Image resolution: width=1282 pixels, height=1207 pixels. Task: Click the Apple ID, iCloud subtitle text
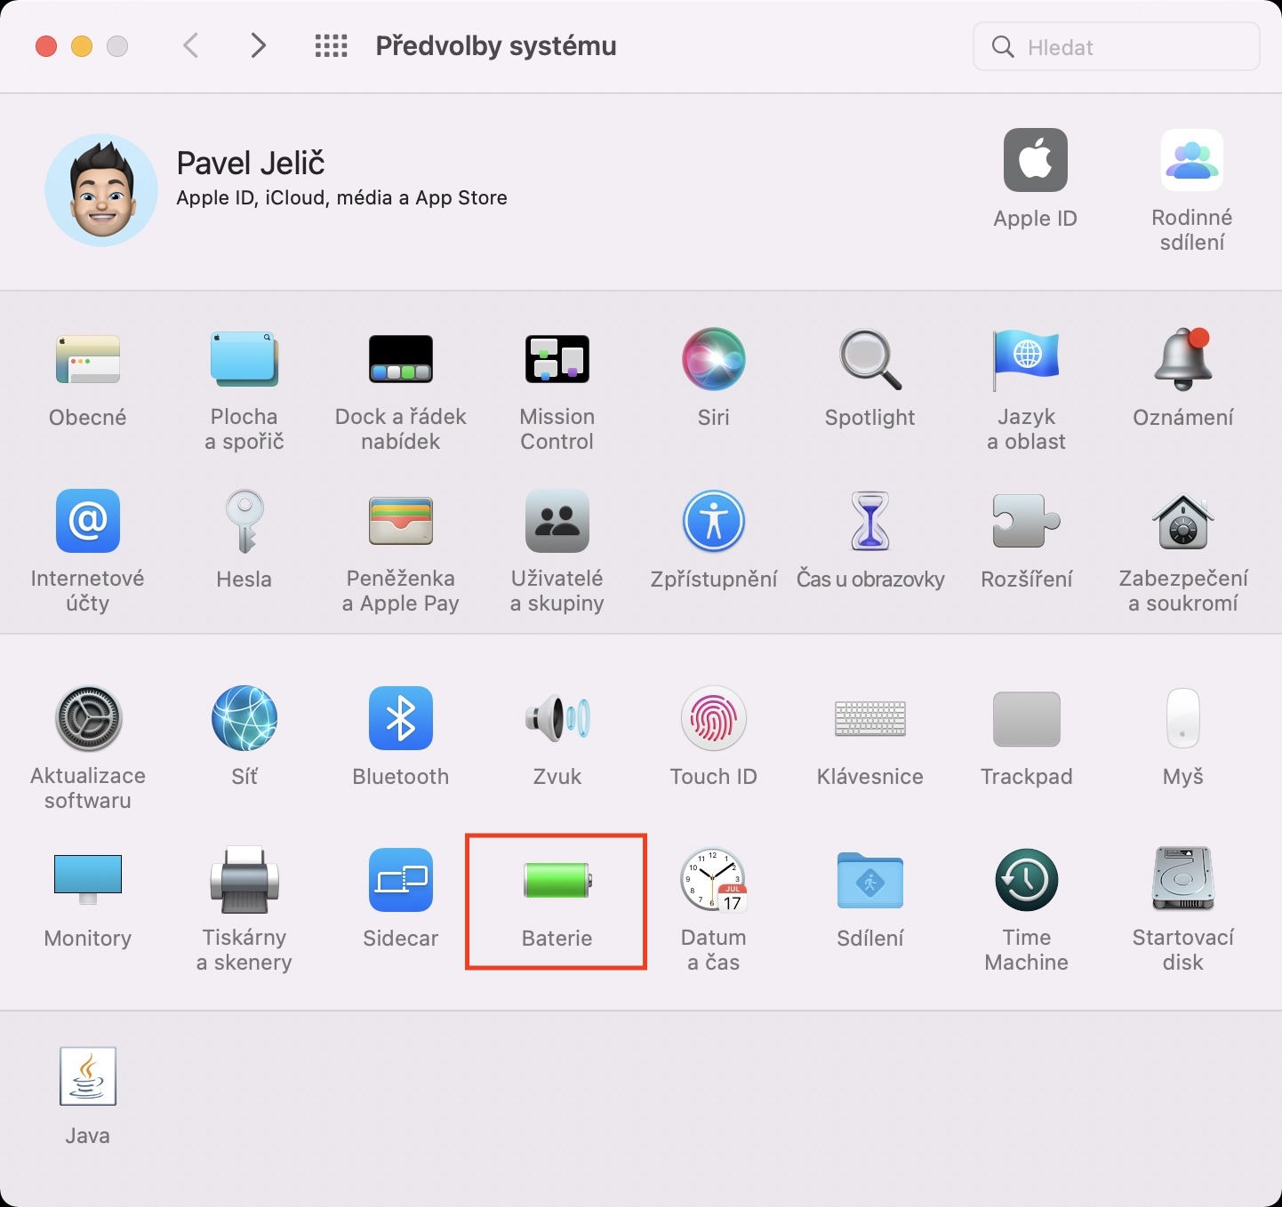point(342,198)
